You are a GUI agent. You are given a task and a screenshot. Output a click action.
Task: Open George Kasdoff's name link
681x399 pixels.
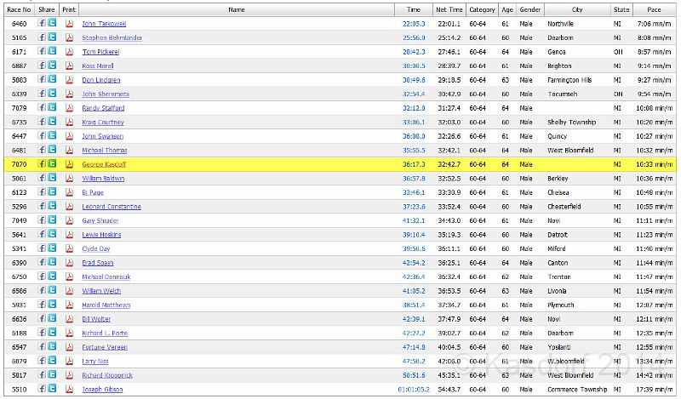(x=104, y=164)
